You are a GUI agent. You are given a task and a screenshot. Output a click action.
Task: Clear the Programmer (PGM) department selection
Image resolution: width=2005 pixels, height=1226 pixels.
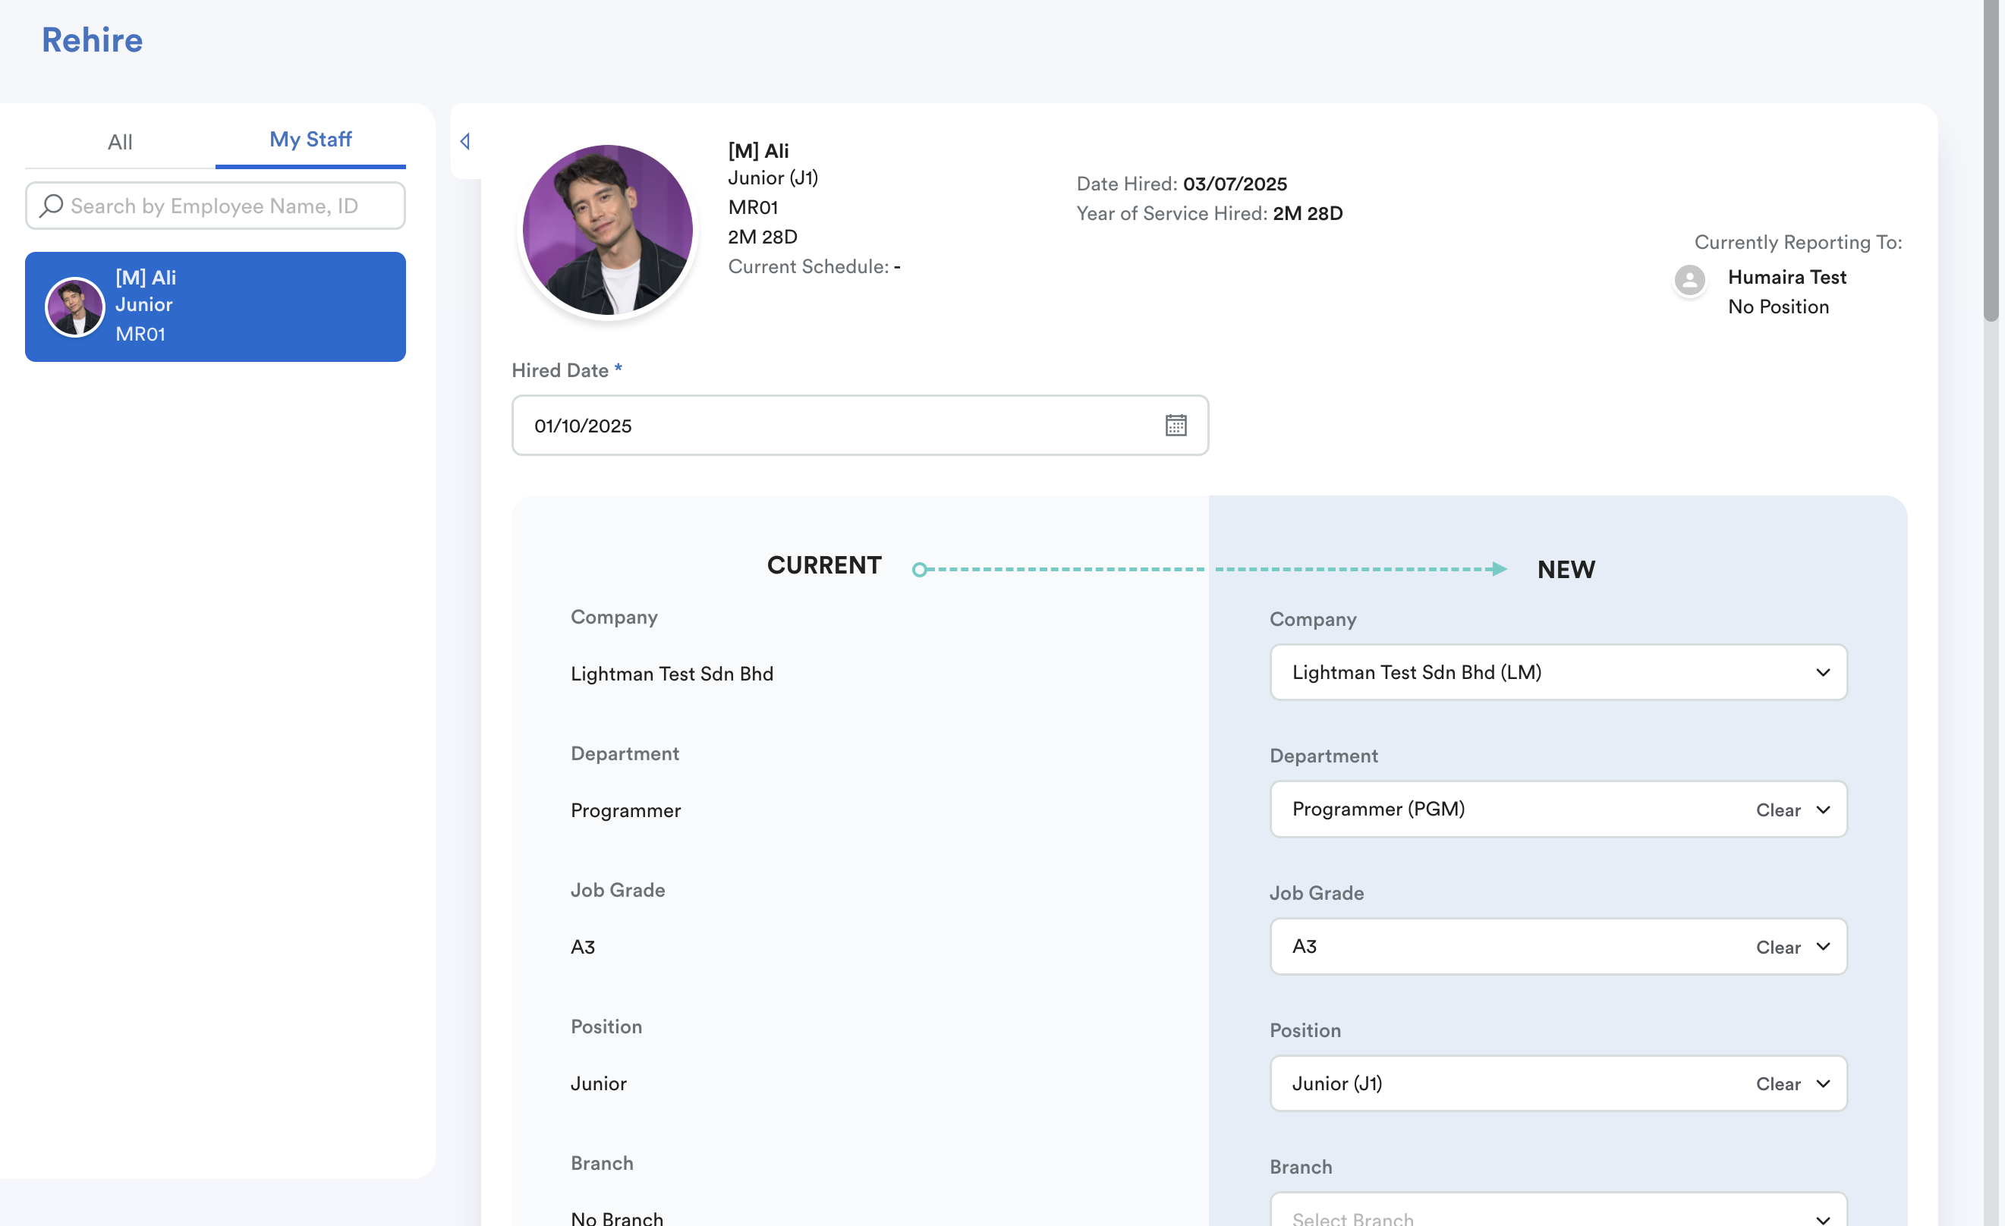point(1777,809)
